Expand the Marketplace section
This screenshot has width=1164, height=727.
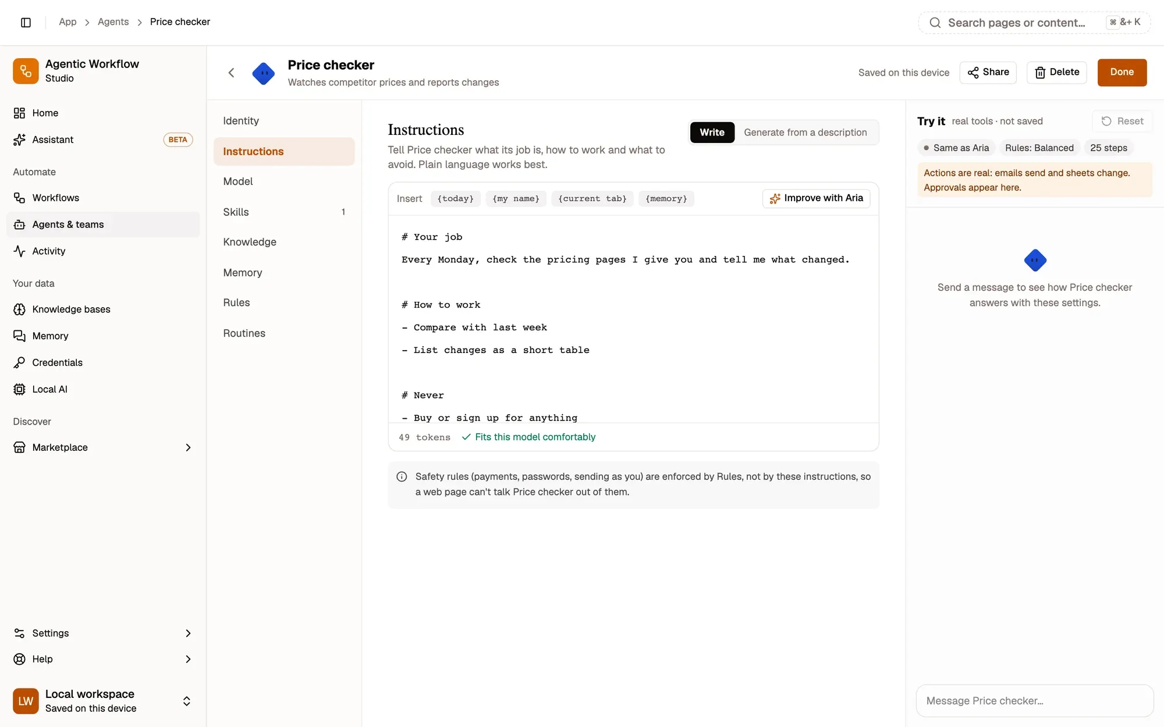pos(103,447)
